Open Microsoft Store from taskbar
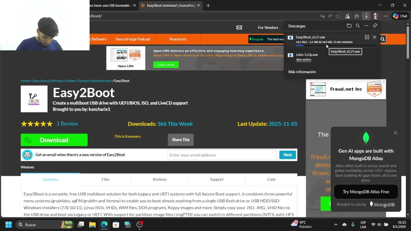411x231 pixels. (x=116, y=225)
